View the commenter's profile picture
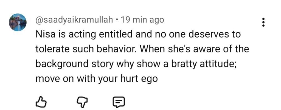The height and width of the screenshot is (110, 281). click(x=18, y=22)
